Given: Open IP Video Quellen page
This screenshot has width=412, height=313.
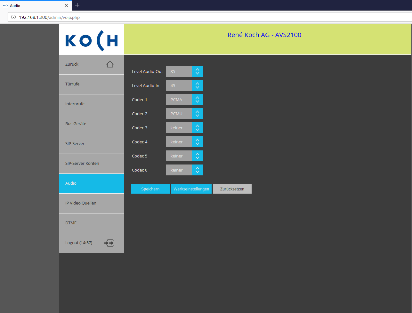Looking at the screenshot, I should [92, 203].
